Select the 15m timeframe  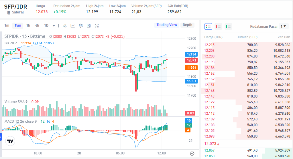[x=18, y=25]
